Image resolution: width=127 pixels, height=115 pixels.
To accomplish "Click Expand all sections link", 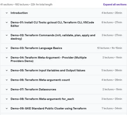I will (x=115, y=4).
